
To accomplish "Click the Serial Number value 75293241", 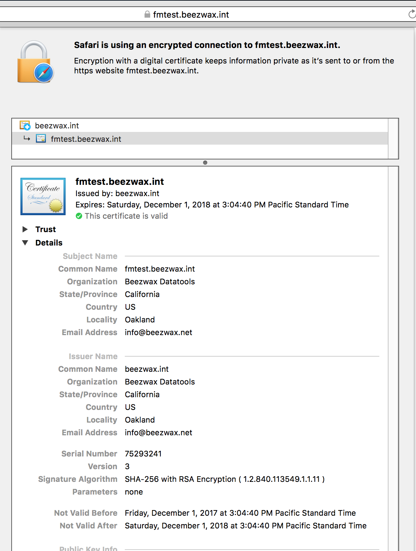I will (x=143, y=454).
